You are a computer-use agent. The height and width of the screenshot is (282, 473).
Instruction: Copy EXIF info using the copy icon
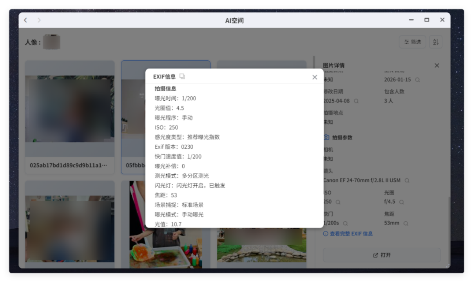tap(182, 77)
